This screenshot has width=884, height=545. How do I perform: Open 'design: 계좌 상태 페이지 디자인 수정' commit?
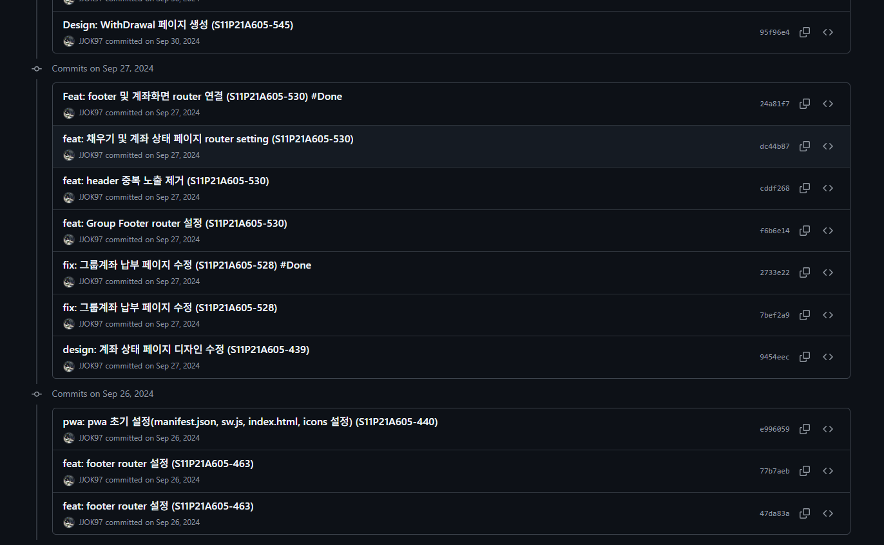click(186, 350)
